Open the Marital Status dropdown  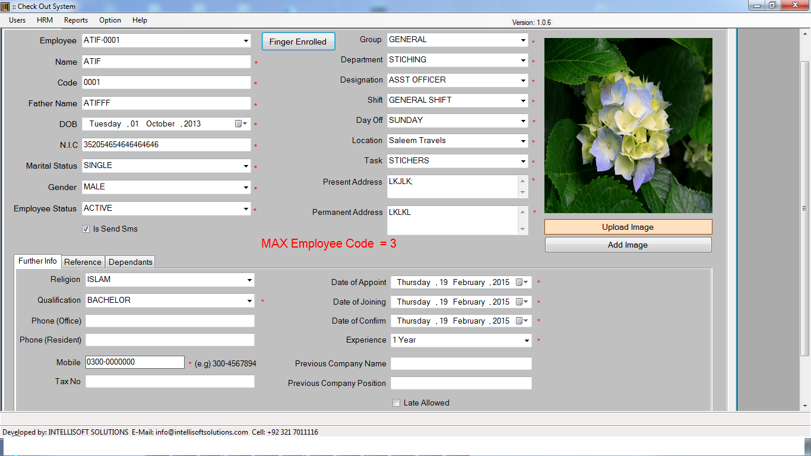click(246, 166)
